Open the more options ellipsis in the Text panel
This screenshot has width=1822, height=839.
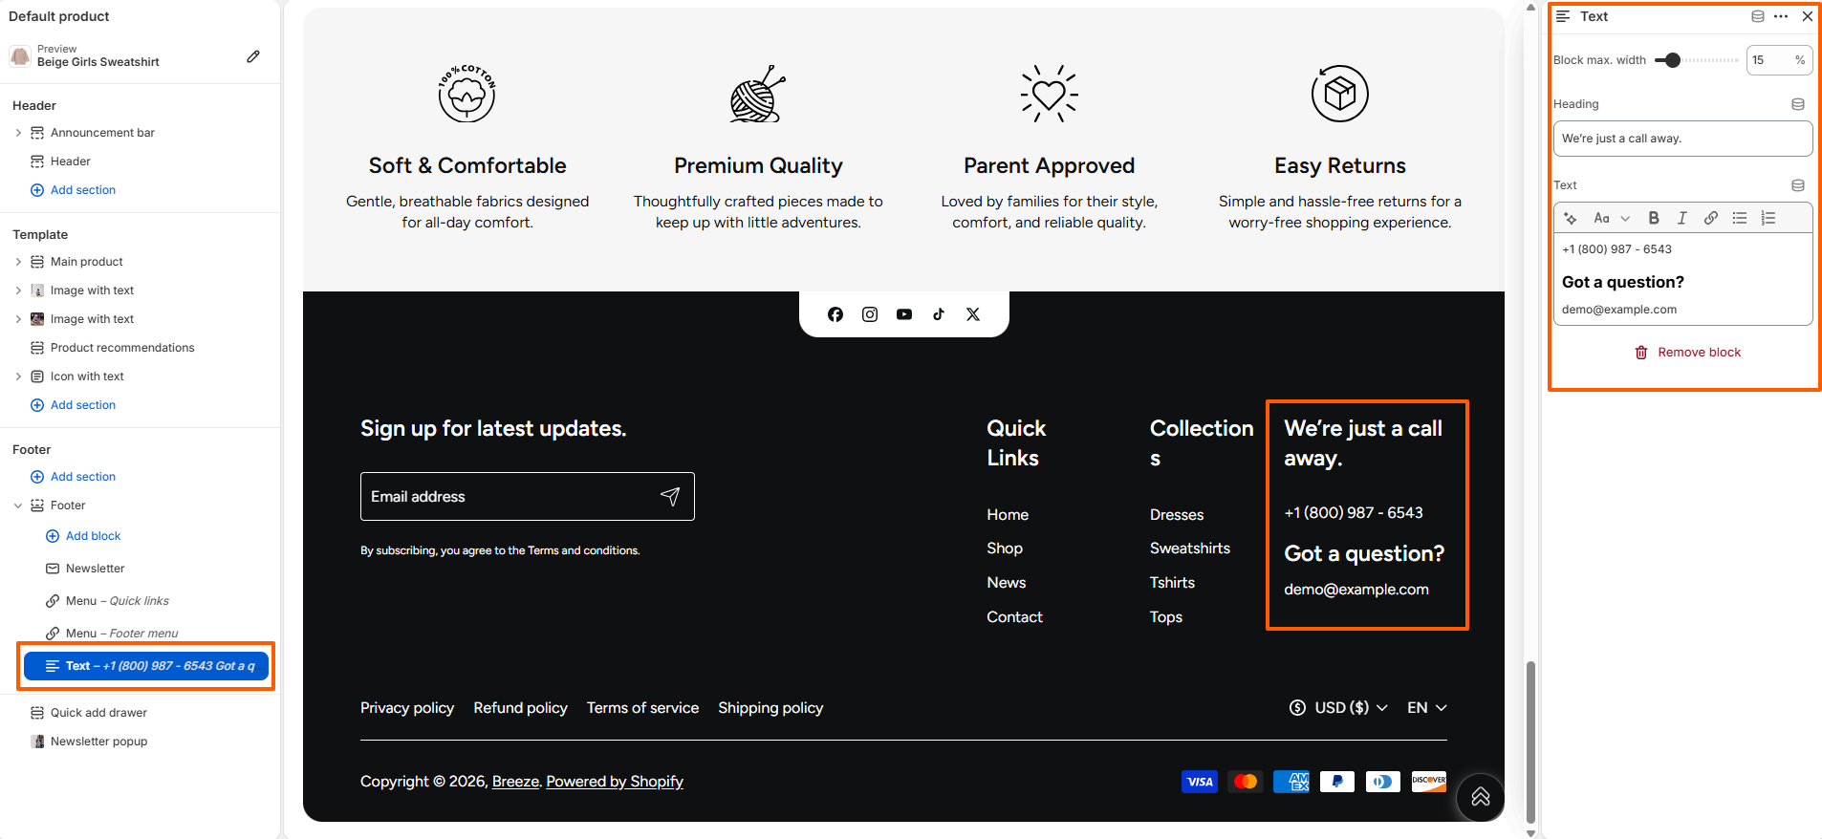click(1781, 16)
